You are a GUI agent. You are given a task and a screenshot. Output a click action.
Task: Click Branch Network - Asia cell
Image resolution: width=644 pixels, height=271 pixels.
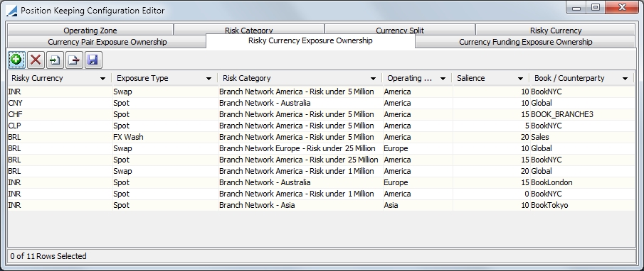(300, 205)
